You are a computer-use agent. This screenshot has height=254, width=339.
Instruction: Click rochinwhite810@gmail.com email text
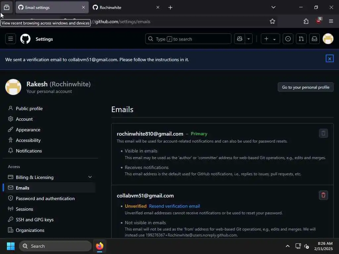click(x=150, y=134)
